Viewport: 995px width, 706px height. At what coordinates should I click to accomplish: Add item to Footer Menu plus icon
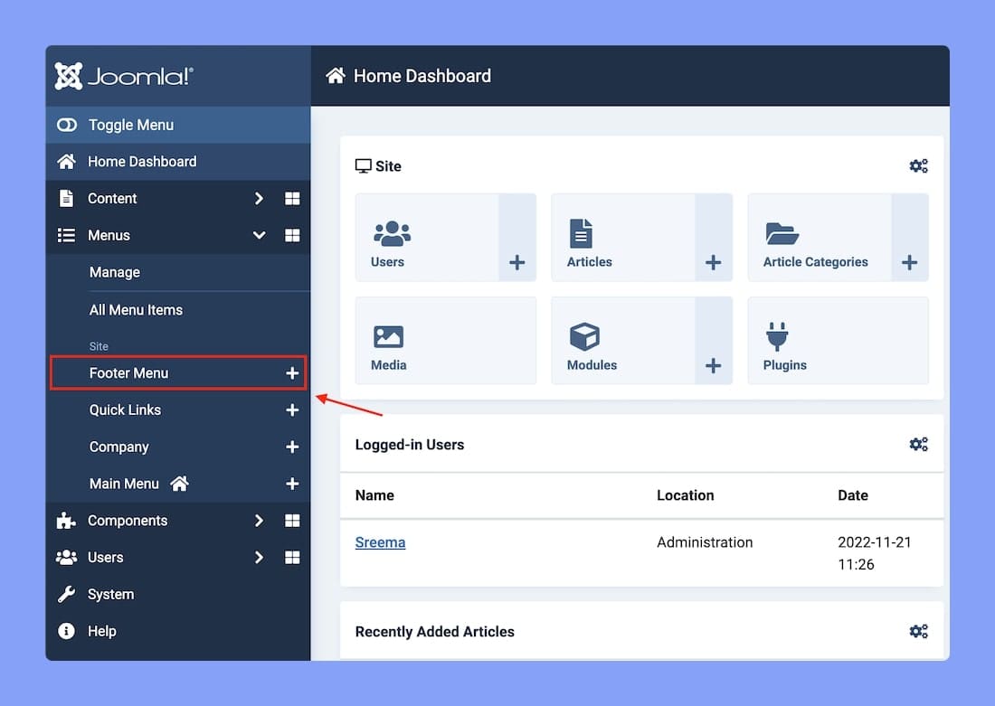tap(292, 373)
